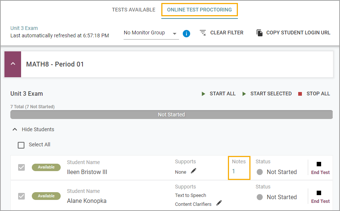This screenshot has width=340, height=211.
Task: Collapse the Hide Students list chevron
Action: 15,129
